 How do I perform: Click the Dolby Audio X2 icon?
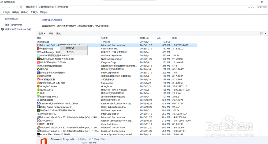[x=38, y=107]
